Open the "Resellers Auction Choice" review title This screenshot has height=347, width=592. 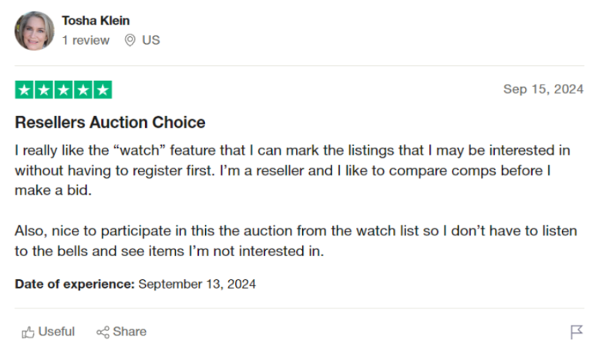pyautogui.click(x=110, y=122)
